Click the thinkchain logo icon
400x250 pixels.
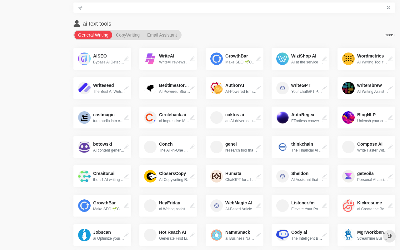(x=282, y=147)
